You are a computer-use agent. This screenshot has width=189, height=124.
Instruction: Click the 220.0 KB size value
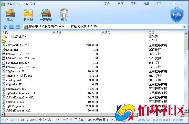(92, 46)
